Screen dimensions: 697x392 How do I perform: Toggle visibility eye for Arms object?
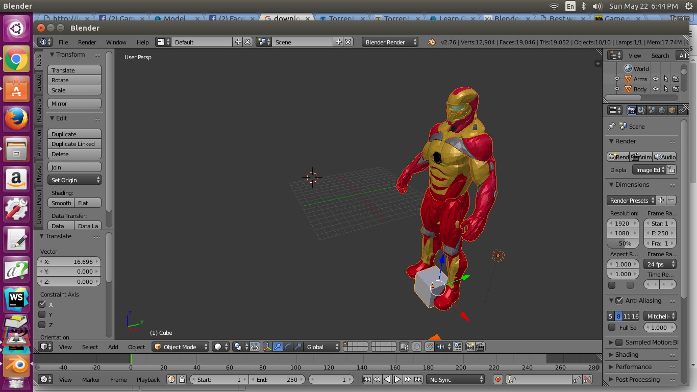(656, 79)
